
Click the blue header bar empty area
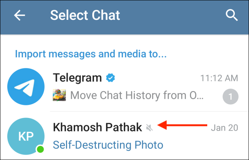(172, 16)
